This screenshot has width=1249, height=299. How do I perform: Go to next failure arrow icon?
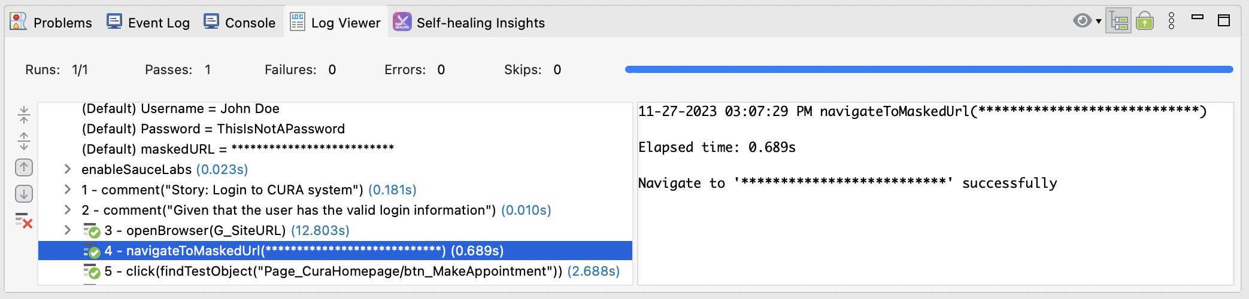pos(24,194)
